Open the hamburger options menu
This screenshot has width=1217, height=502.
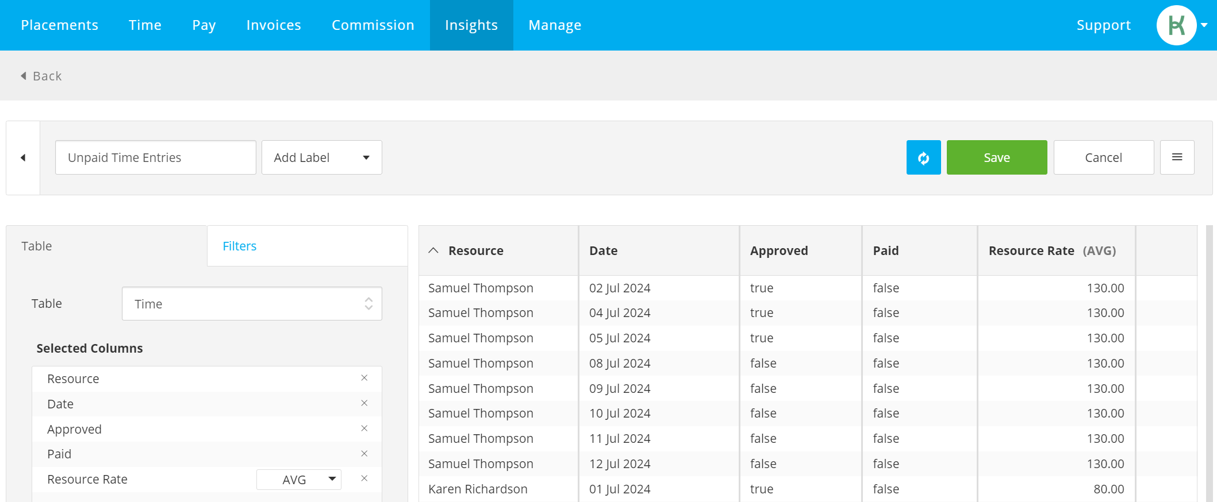[1177, 157]
